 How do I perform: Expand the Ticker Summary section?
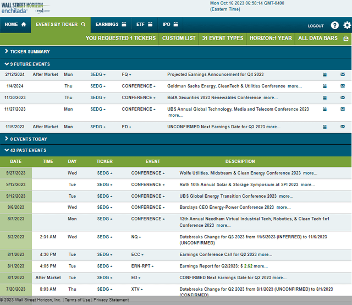tap(176, 52)
